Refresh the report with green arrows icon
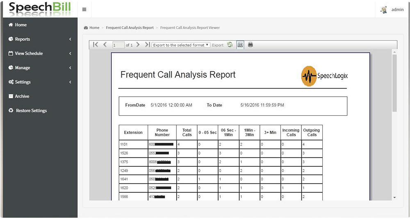The image size is (410, 219). (x=230, y=45)
